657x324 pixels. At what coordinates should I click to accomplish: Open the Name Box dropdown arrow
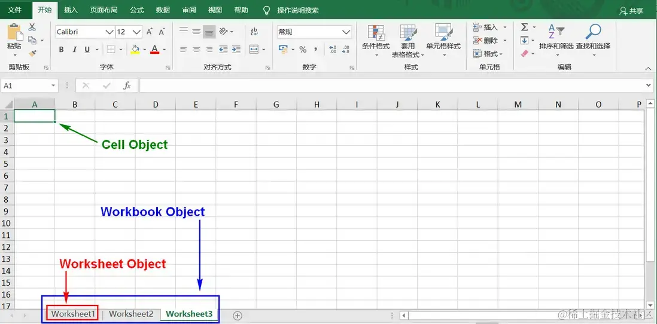[x=53, y=85]
